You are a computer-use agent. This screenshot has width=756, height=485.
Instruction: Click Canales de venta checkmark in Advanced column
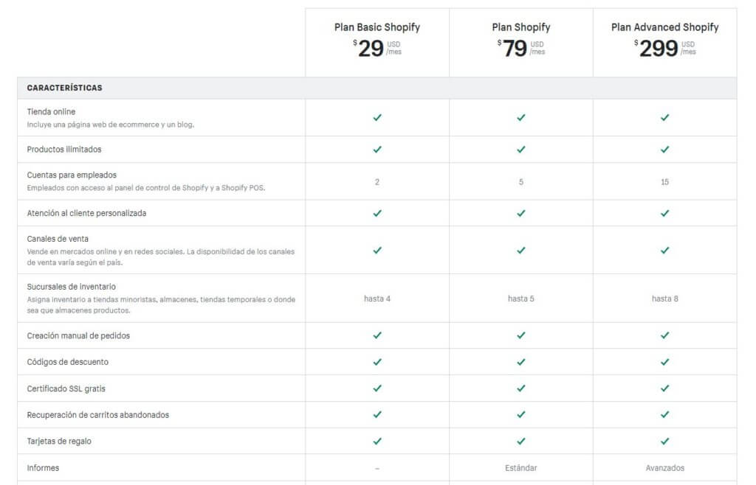click(665, 250)
